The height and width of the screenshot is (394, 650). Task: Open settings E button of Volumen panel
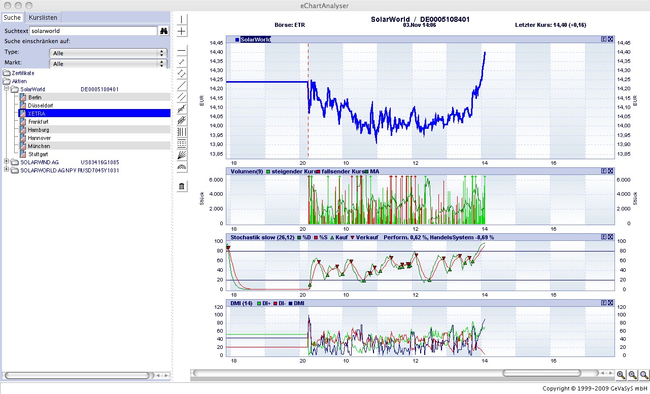[604, 171]
